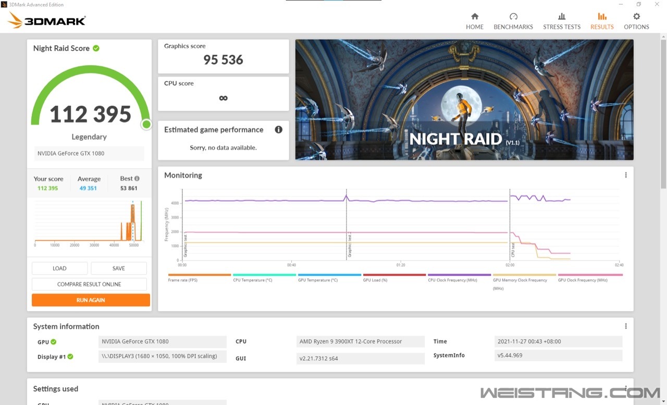
Task: Open the OPTIONS tab
Action: point(636,21)
